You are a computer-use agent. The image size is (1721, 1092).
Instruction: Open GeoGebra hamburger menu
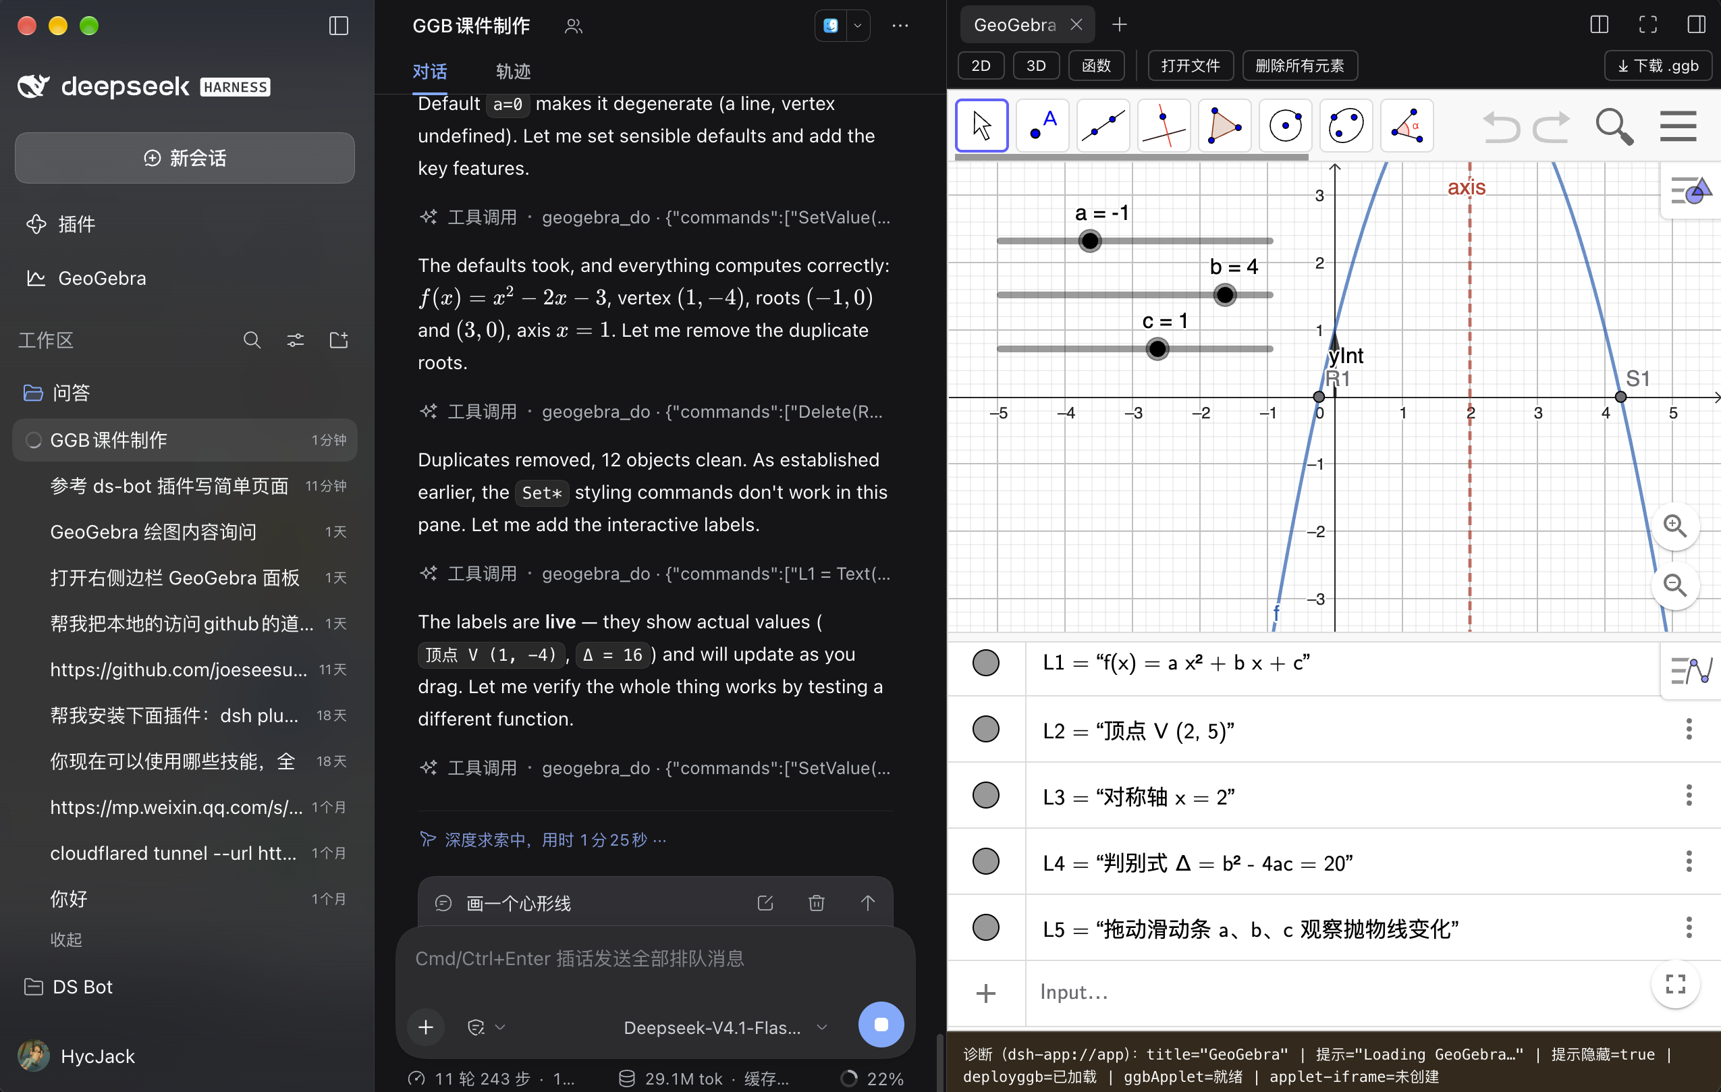coord(1677,126)
